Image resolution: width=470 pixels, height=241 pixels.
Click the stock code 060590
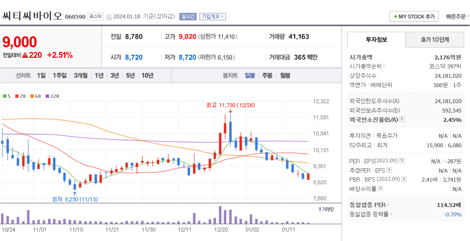click(75, 17)
